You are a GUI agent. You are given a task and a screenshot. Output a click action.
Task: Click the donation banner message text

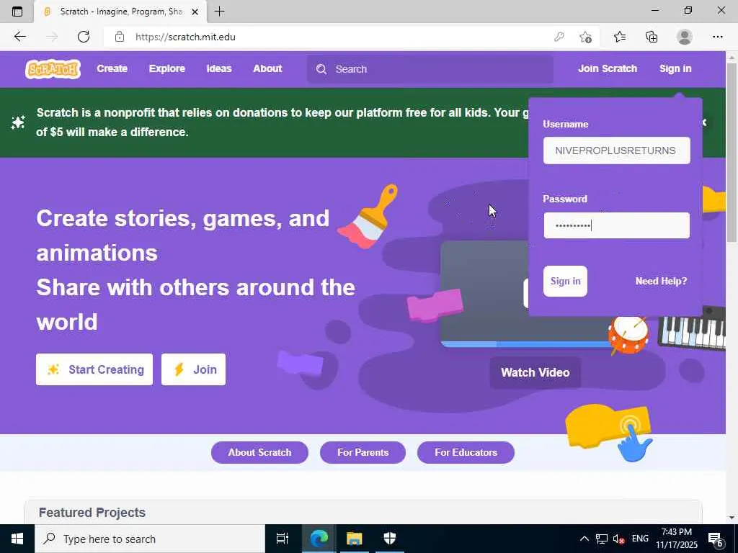point(283,122)
